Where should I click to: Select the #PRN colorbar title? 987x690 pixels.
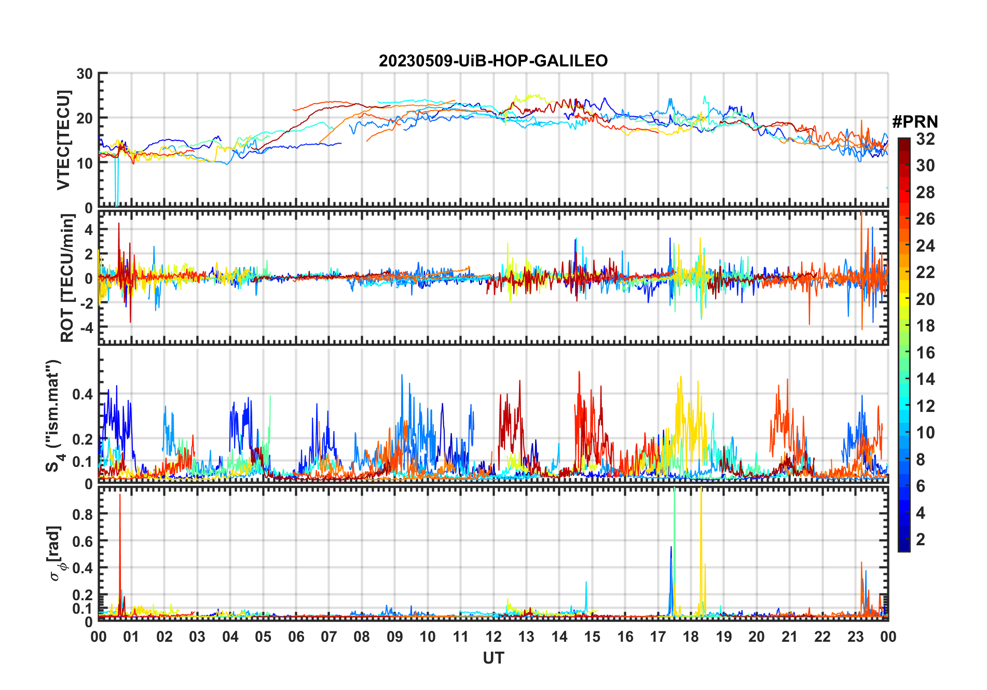(x=915, y=122)
